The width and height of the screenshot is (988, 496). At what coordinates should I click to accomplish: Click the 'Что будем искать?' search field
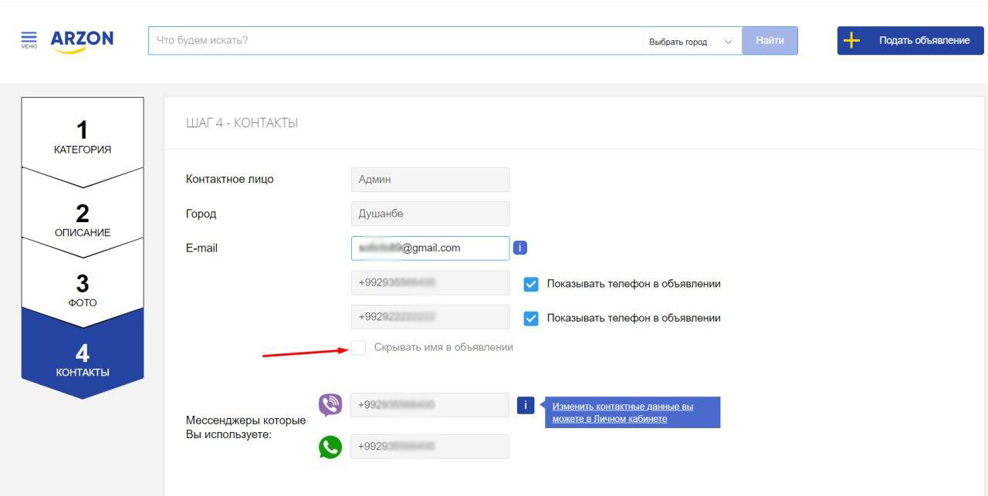pos(394,41)
